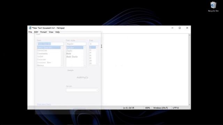Click the Font style input field
Image resolution: width=223 pixels, height=125 pixels.
[x=76, y=44]
